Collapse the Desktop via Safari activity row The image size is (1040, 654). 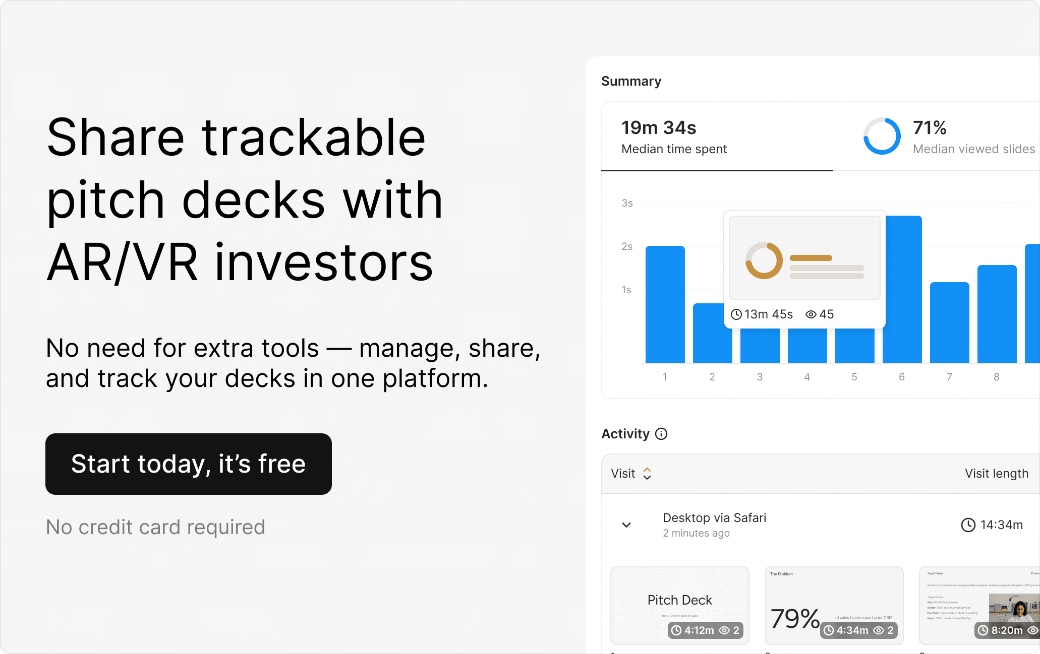click(627, 525)
